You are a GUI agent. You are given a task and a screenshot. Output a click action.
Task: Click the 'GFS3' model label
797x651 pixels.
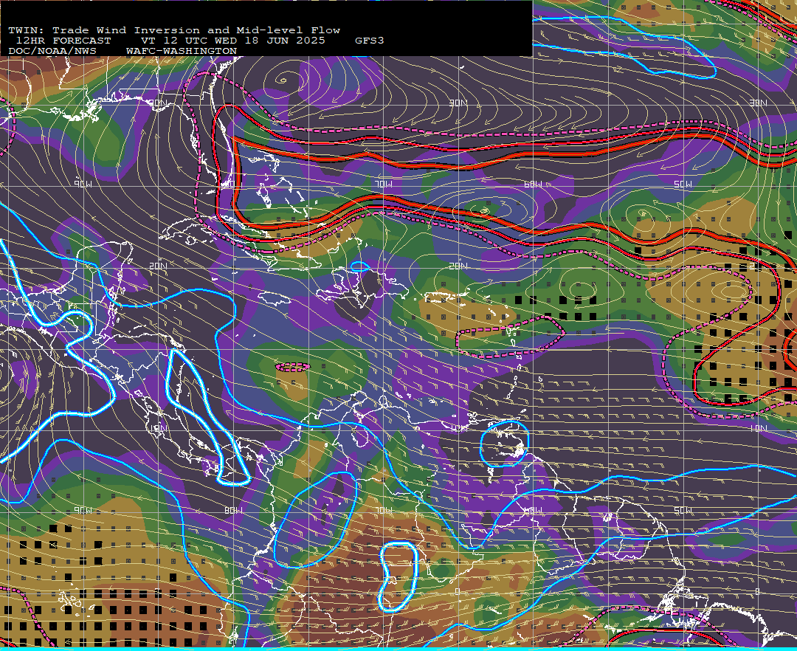coord(369,41)
